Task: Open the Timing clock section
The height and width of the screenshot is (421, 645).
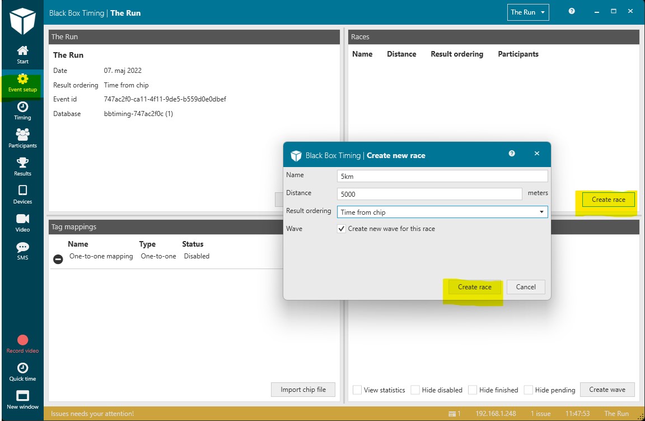Action: tap(22, 111)
